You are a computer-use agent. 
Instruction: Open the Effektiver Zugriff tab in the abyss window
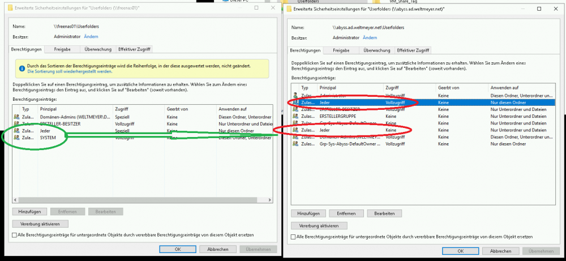click(413, 50)
